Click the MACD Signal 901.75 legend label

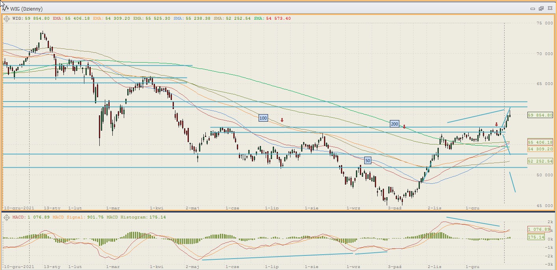[x=72, y=217]
